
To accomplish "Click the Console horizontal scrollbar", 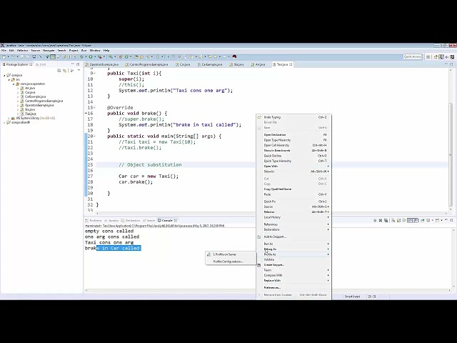I will point(268,290).
